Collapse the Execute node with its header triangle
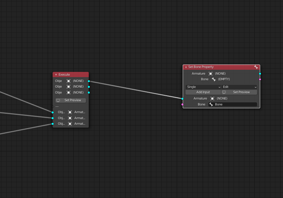Screen dimensions: 283x198 56,75
